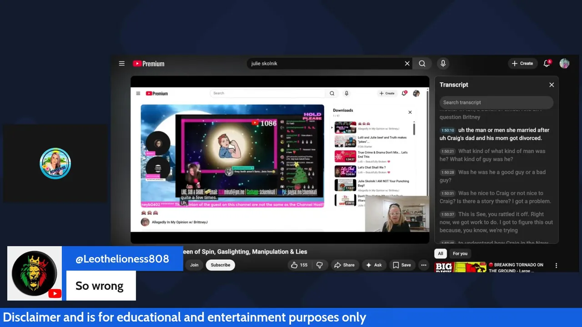Save the video to a playlist
The image size is (582, 327).
(402, 265)
